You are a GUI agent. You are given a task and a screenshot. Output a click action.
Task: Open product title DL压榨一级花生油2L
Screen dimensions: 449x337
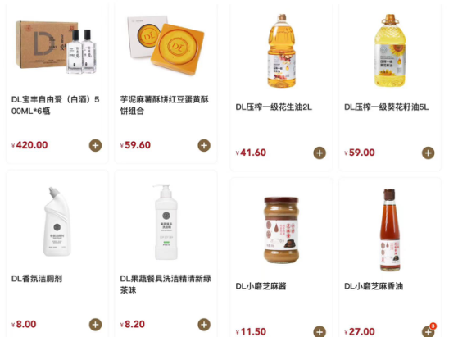tap(274, 107)
